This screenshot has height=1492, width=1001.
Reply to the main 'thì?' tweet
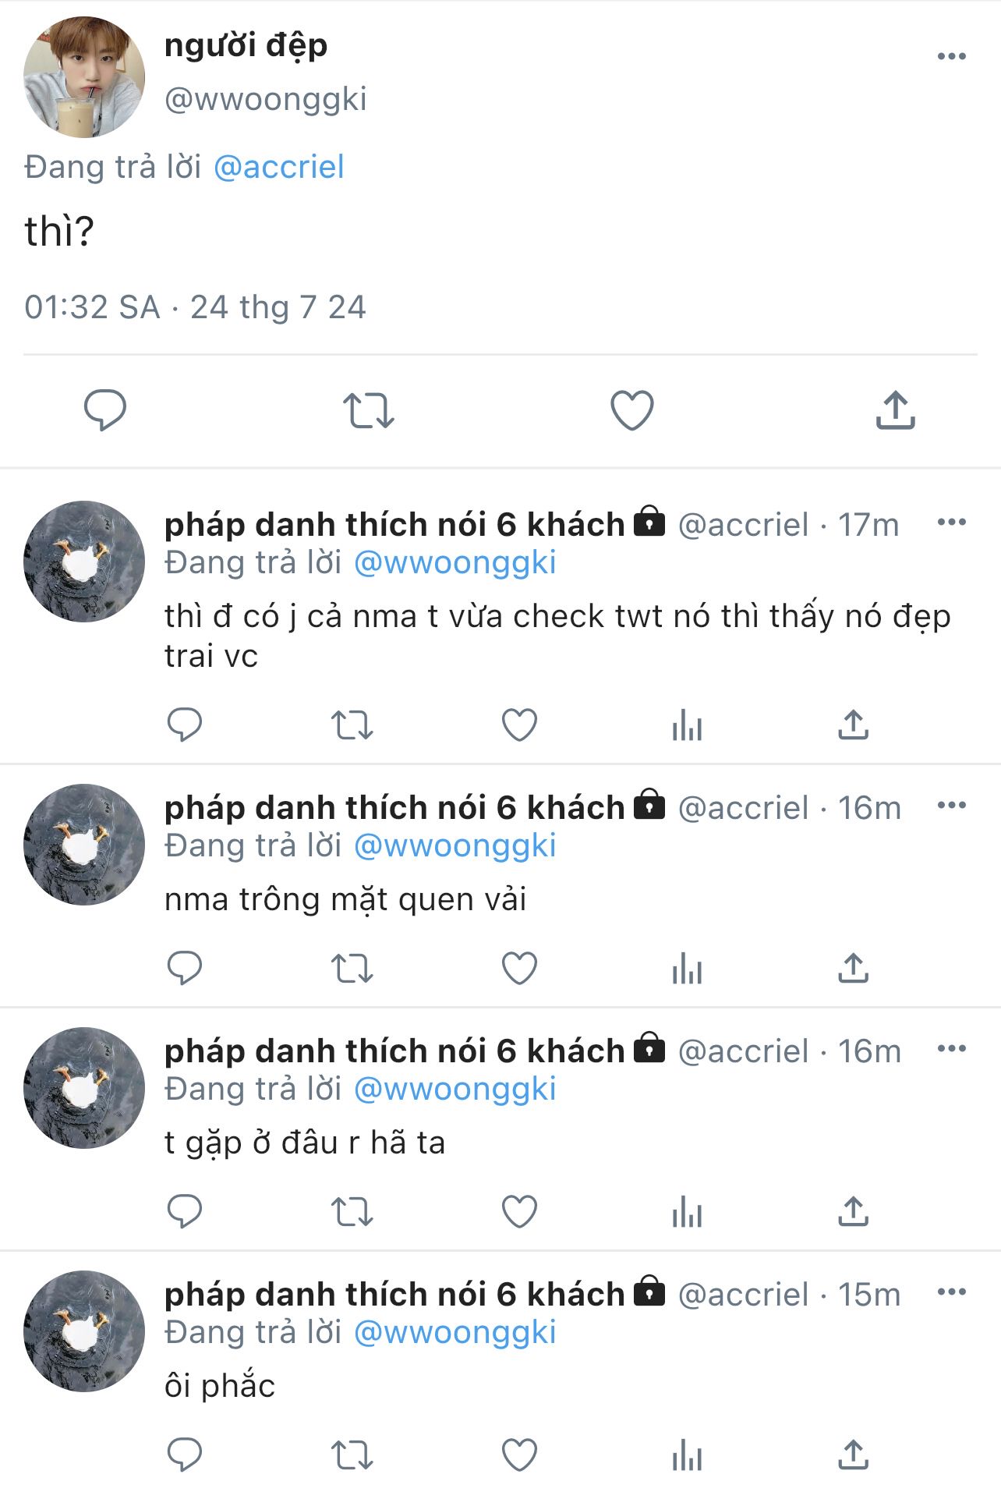(105, 410)
